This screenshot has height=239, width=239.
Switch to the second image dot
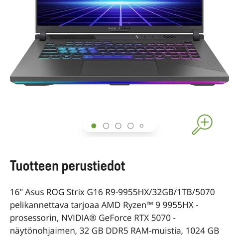tap(106, 126)
